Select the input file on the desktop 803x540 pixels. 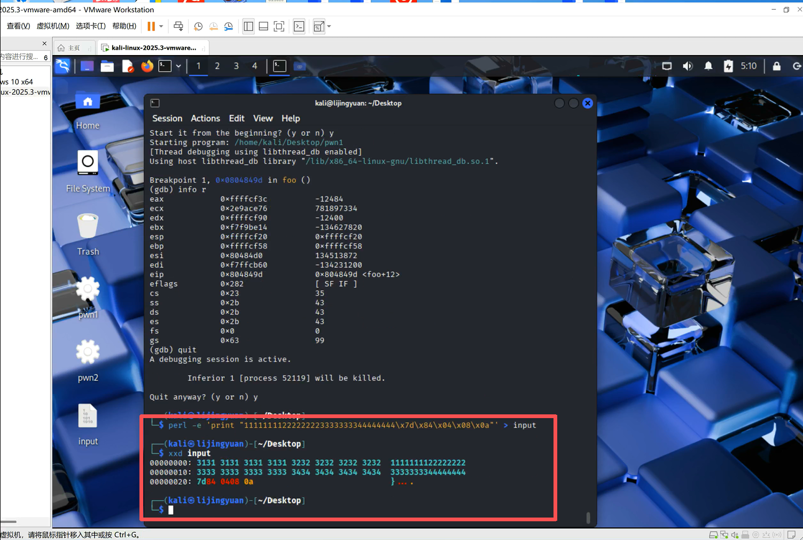click(88, 425)
